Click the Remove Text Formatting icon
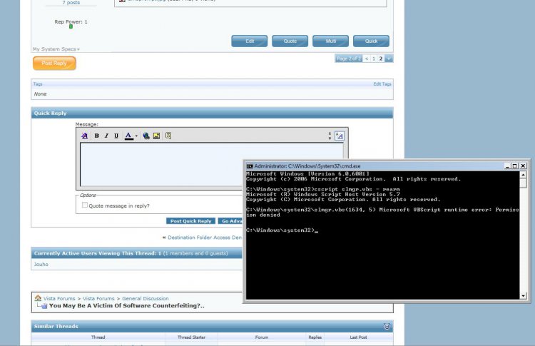The width and height of the screenshot is (535, 346). 85,136
